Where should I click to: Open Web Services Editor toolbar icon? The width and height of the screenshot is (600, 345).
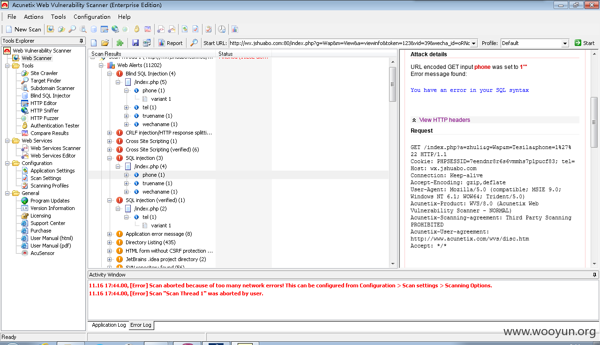(x=172, y=29)
